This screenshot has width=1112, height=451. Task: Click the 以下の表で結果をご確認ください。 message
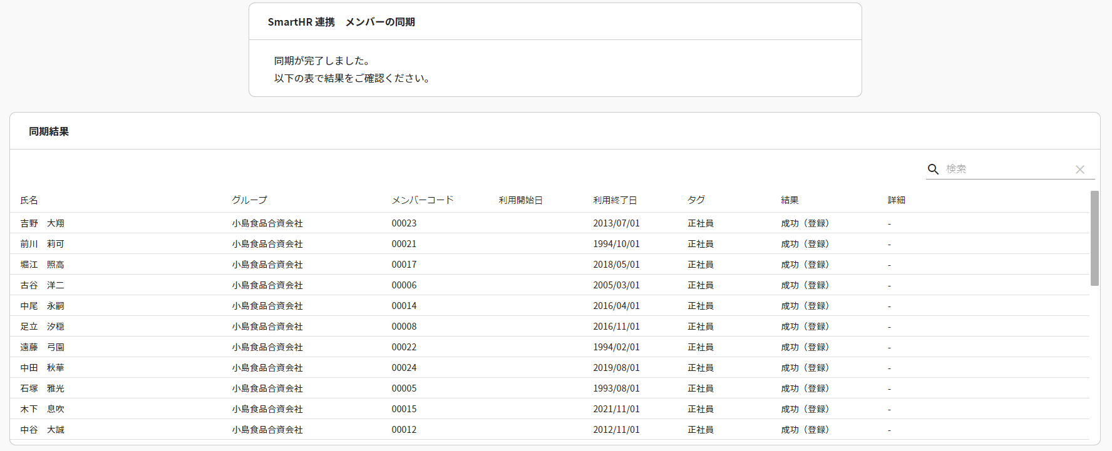[352, 78]
